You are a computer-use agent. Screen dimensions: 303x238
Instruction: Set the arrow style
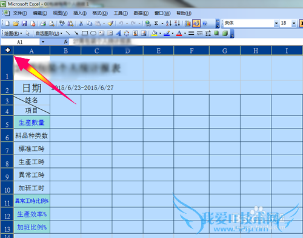click(x=208, y=33)
